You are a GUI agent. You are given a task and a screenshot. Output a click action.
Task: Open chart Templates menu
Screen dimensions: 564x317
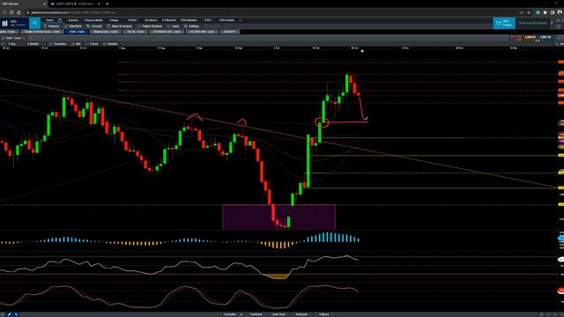point(58,44)
